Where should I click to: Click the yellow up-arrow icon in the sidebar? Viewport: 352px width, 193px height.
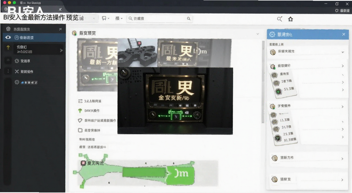(8, 47)
